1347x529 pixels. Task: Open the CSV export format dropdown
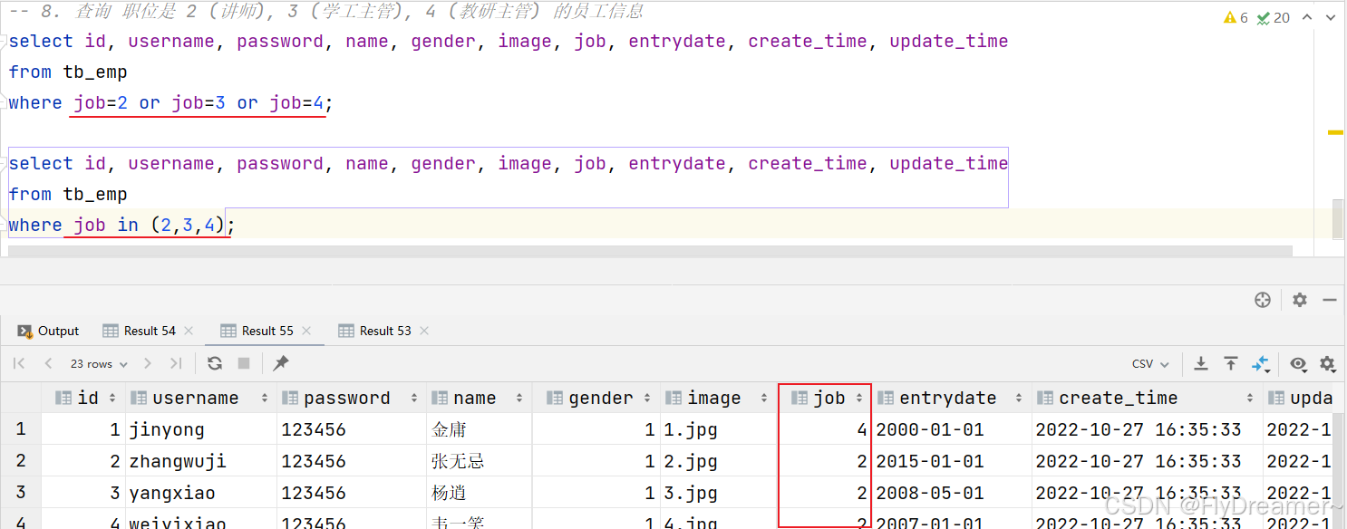pos(1150,363)
